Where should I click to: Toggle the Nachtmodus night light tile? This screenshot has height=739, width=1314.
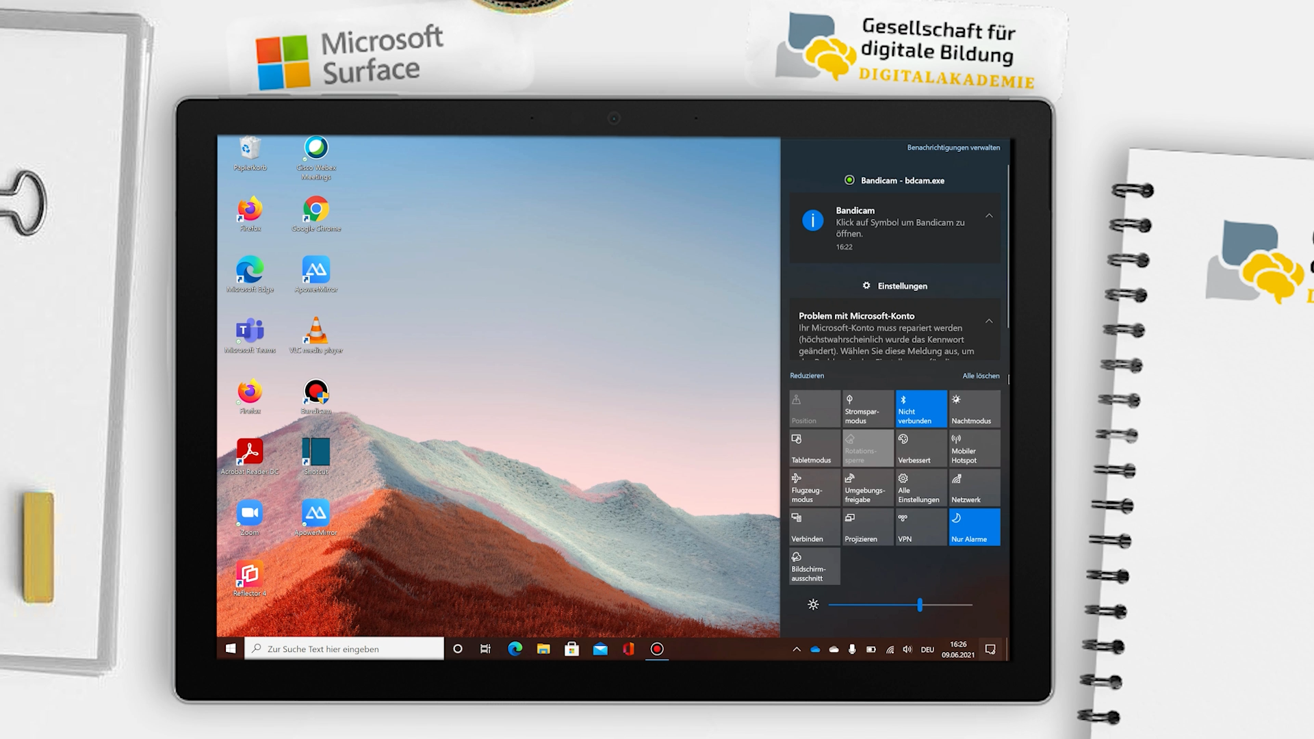(x=975, y=409)
